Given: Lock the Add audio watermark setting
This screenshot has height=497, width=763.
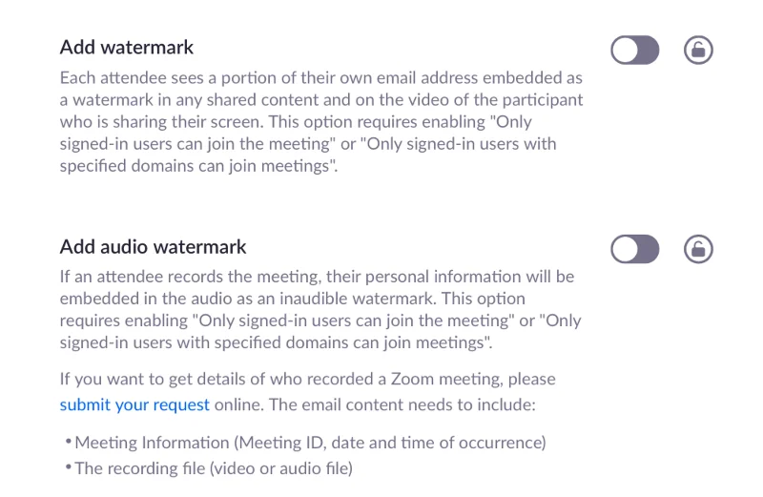Looking at the screenshot, I should [x=699, y=250].
